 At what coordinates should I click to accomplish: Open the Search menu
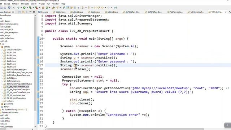tap(34, 4)
